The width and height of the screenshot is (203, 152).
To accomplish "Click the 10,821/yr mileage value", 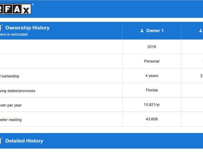I will pyautogui.click(x=152, y=105).
